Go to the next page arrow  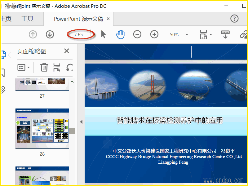50,34
